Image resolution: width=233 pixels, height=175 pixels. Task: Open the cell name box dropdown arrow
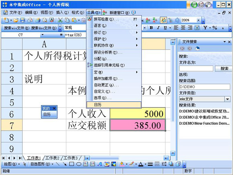pyautogui.click(x=42, y=35)
